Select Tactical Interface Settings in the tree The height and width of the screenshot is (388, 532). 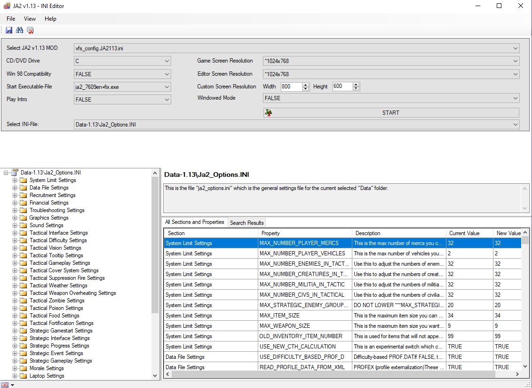point(59,233)
